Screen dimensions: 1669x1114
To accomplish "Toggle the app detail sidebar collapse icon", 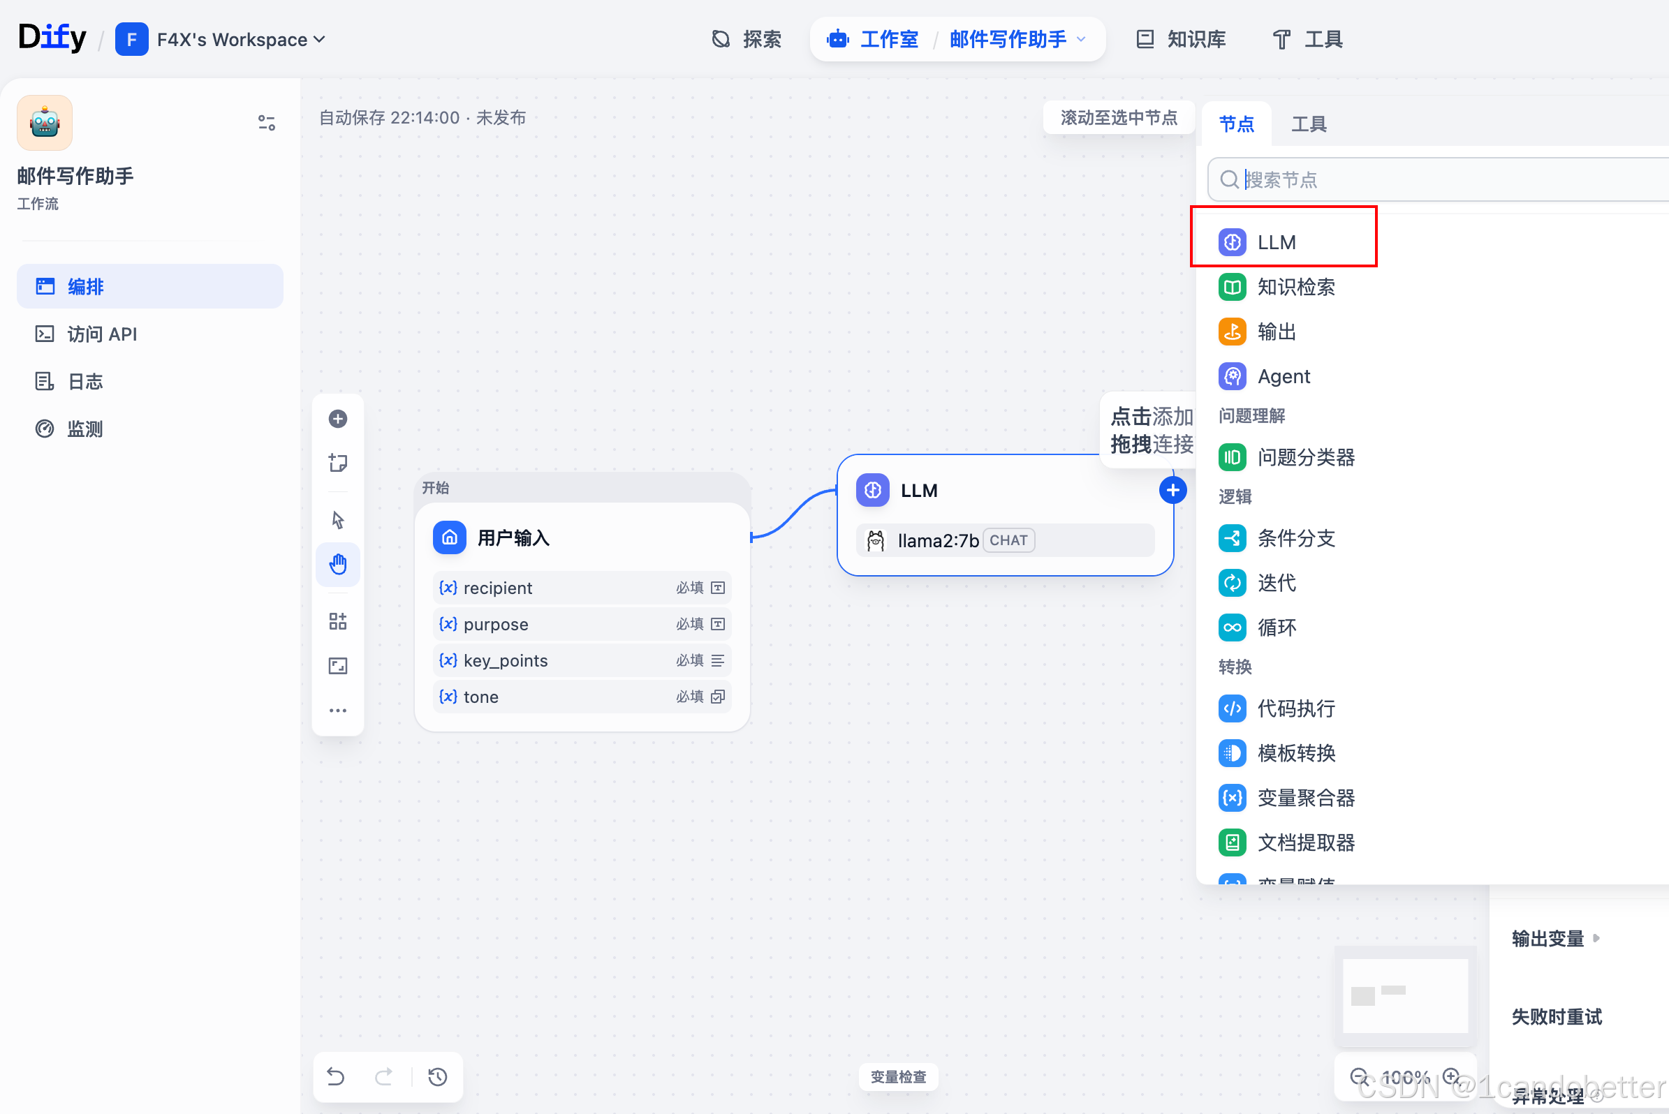I will [x=267, y=123].
